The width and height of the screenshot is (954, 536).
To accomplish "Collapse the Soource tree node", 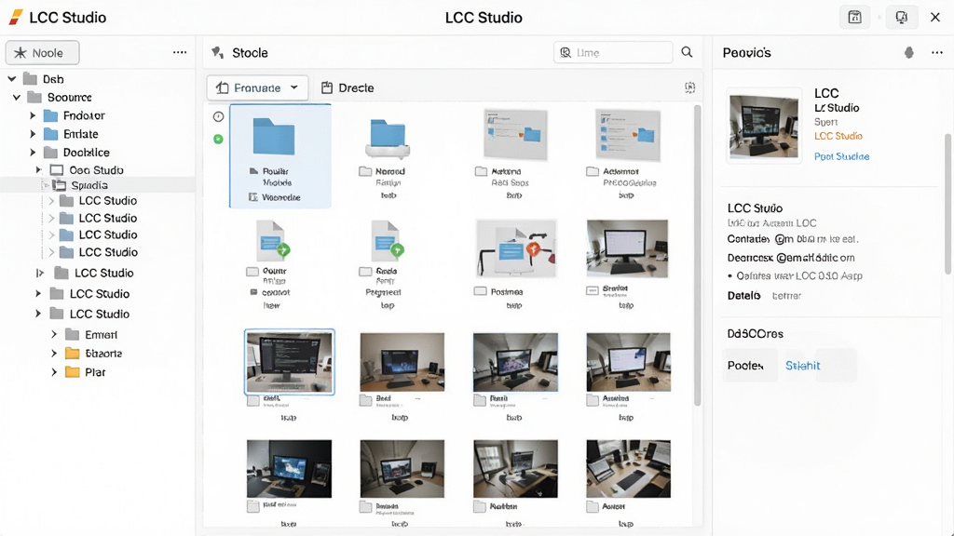I will tap(17, 97).
